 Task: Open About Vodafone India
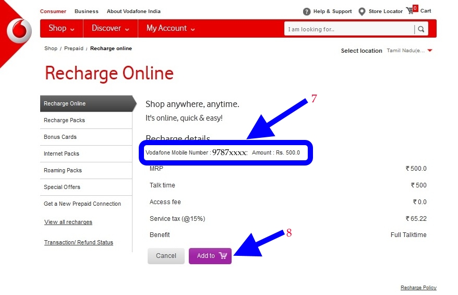pyautogui.click(x=134, y=11)
